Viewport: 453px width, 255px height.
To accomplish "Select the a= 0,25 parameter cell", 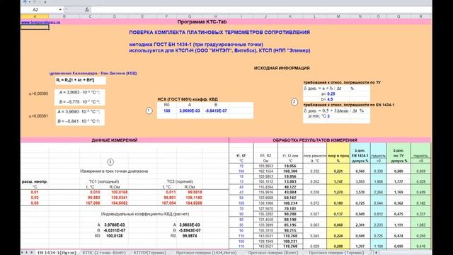I will (331, 94).
